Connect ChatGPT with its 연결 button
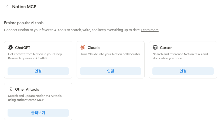Viewport: 222px width, 125px height. point(38,71)
